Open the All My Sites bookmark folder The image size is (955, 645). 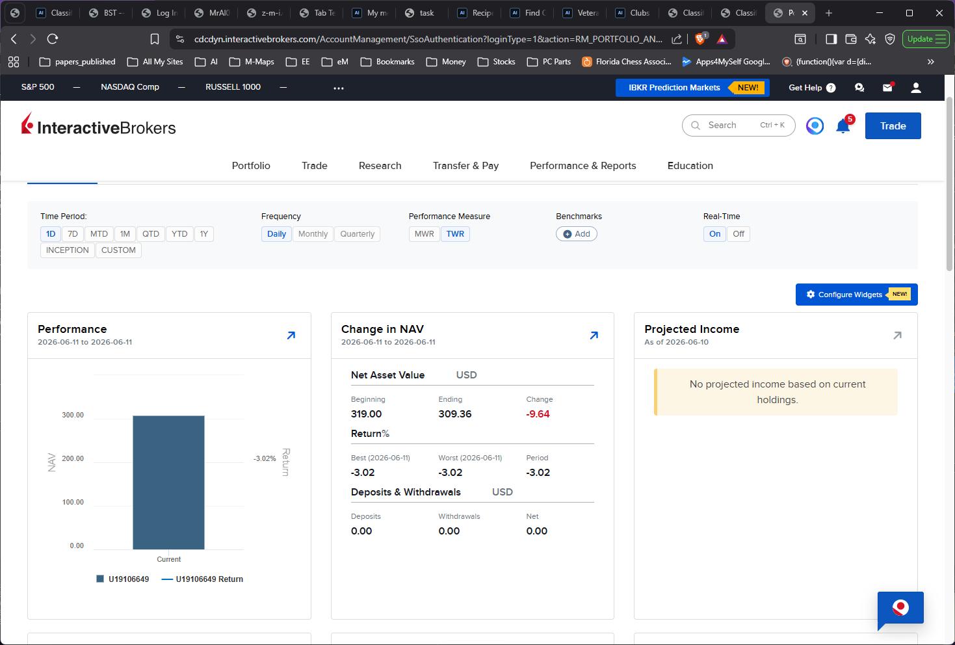pyautogui.click(x=155, y=62)
